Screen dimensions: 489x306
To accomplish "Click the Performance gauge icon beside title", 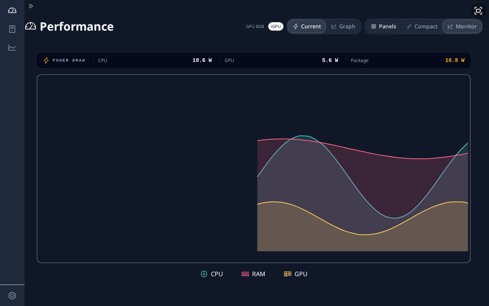I will (x=31, y=26).
